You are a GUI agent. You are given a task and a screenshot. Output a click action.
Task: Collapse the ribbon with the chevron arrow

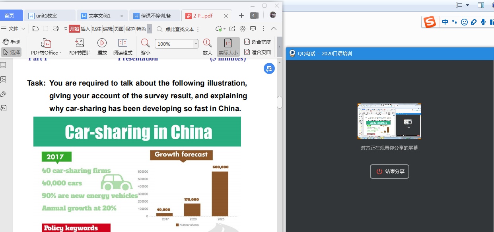[273, 29]
